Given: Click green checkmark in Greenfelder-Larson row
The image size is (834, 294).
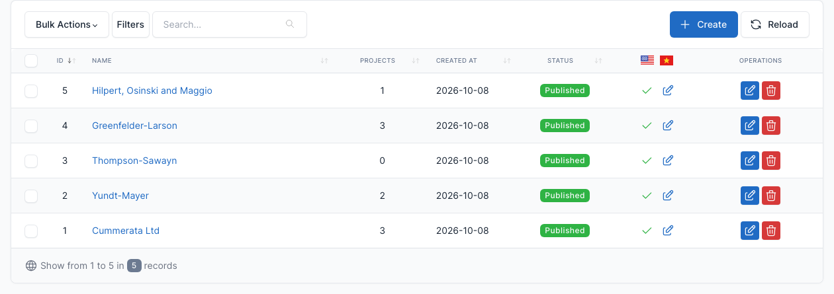Looking at the screenshot, I should [647, 126].
